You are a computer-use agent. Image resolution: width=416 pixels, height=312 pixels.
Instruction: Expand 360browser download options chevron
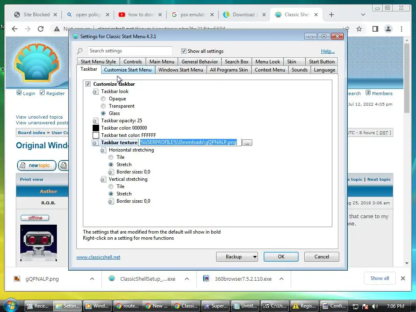pos(282,279)
